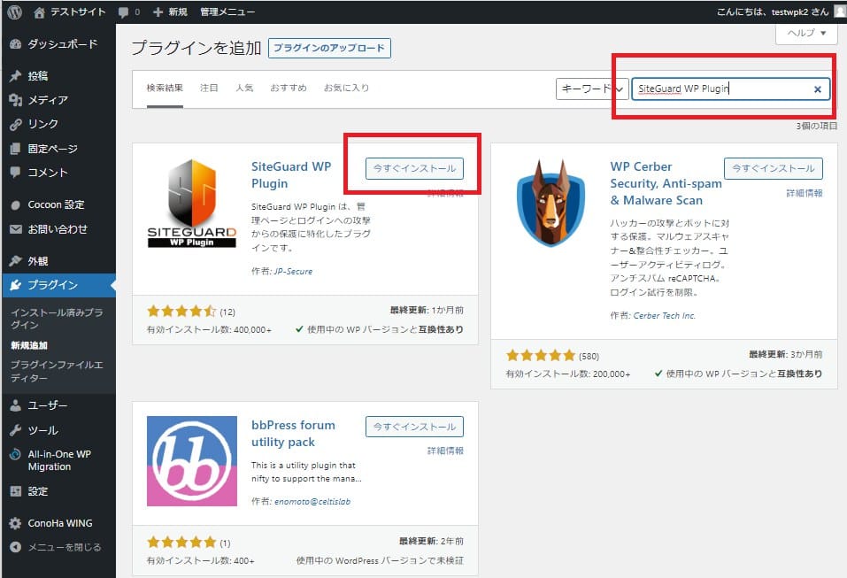Open the キーワード search type dropdown

593,89
